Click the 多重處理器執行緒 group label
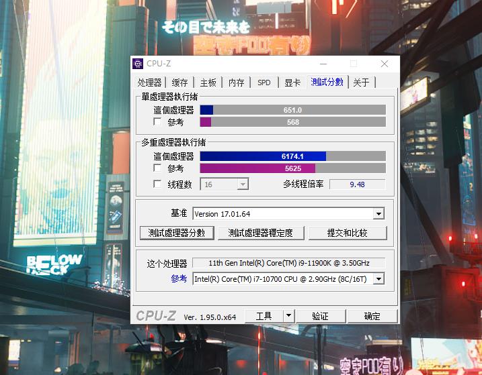The height and width of the screenshot is (375, 482). pyautogui.click(x=173, y=142)
